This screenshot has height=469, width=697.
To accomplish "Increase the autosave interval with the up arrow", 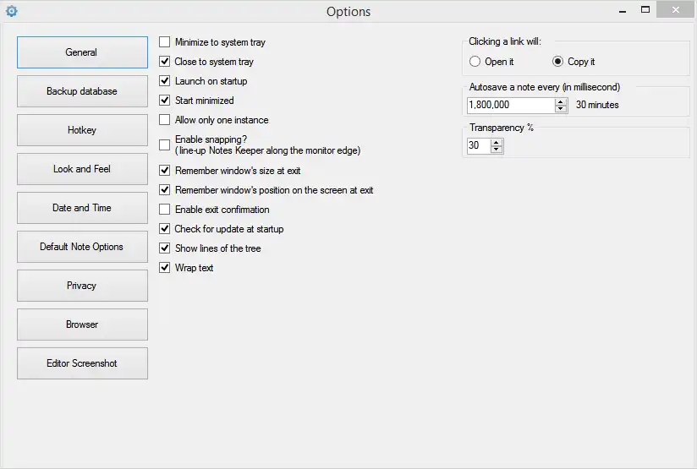I will (561, 101).
